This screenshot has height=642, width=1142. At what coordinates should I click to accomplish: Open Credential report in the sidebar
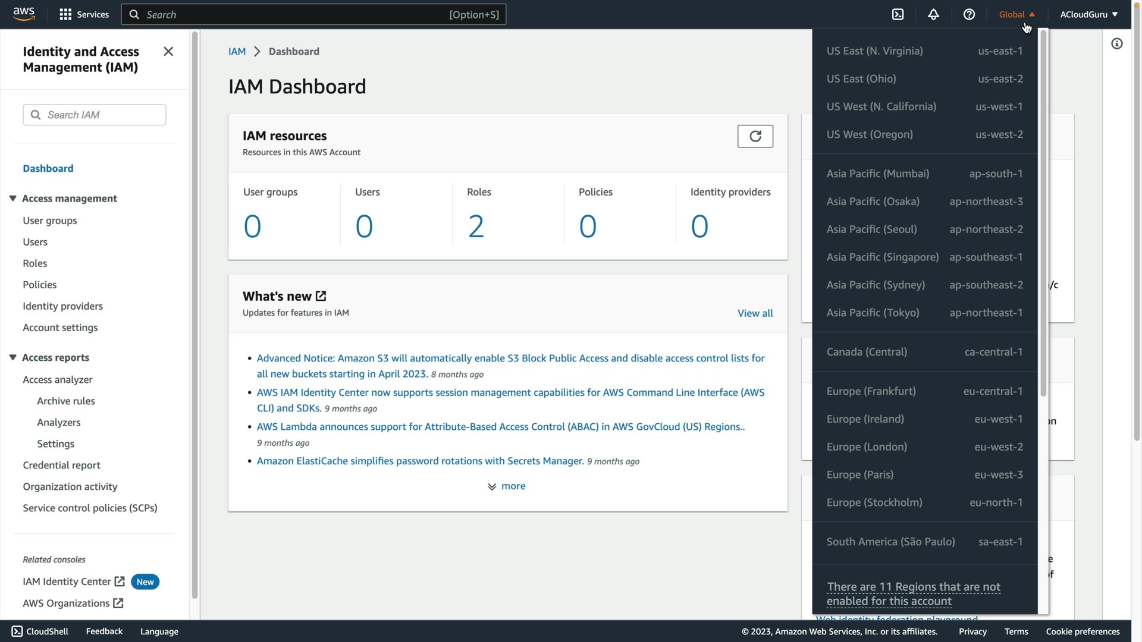point(61,465)
